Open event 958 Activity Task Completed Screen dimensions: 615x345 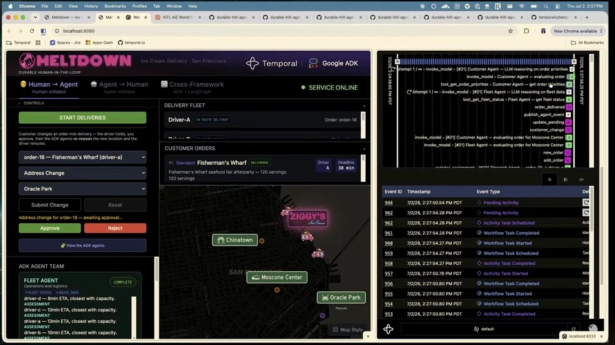click(509, 264)
